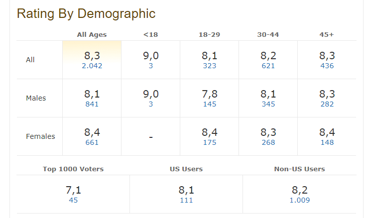Viewport: 365px width, 218px height.
Task: View the 268 female voters aged 30-44
Action: pos(268,142)
